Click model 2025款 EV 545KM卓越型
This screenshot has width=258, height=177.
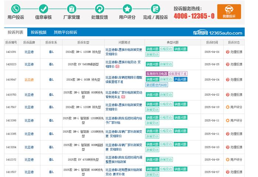pos(83,64)
